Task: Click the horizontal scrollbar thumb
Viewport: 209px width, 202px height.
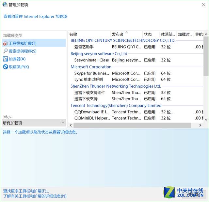Action: (x=132, y=125)
